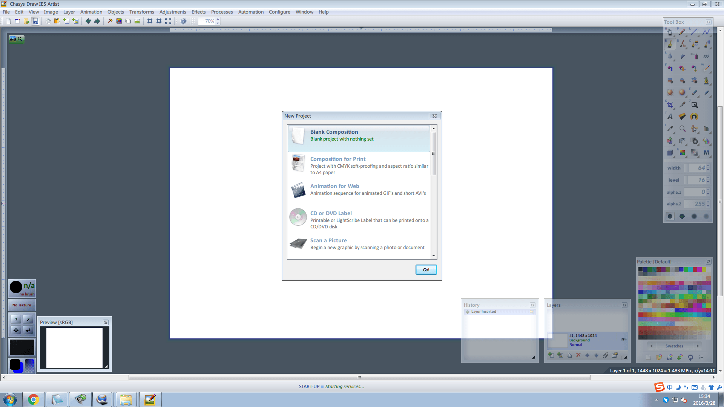
Task: Open the Effects menu
Action: (199, 12)
